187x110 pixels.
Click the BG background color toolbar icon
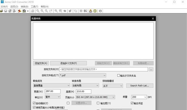[85, 11]
